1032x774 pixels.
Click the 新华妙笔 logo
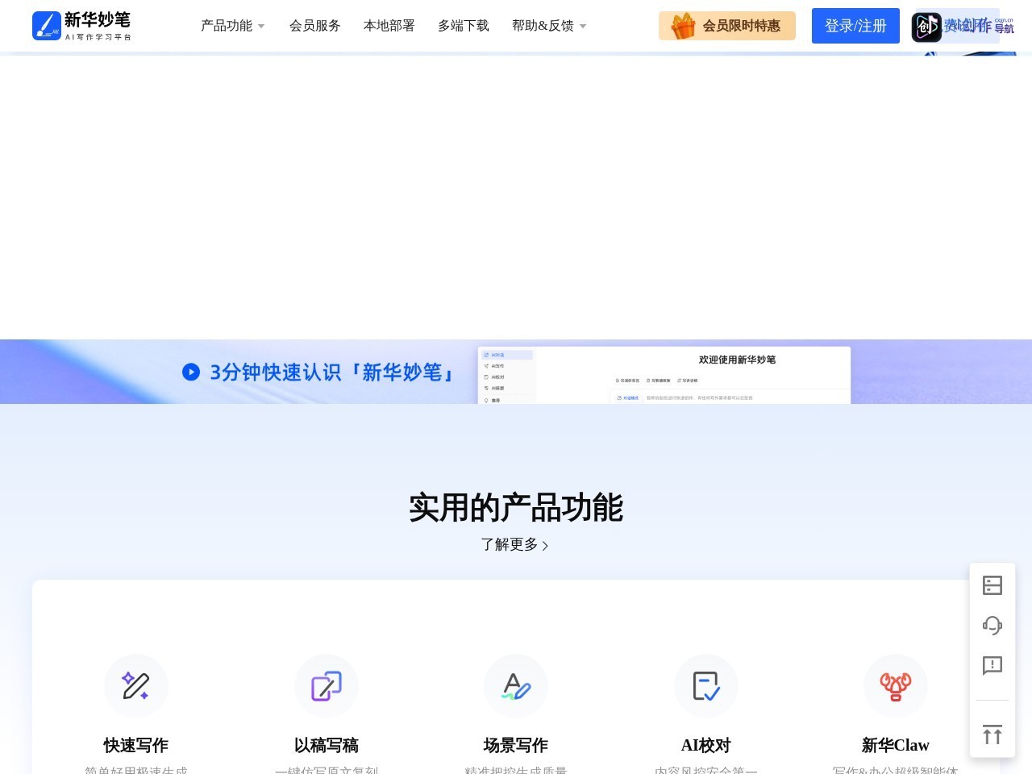81,26
